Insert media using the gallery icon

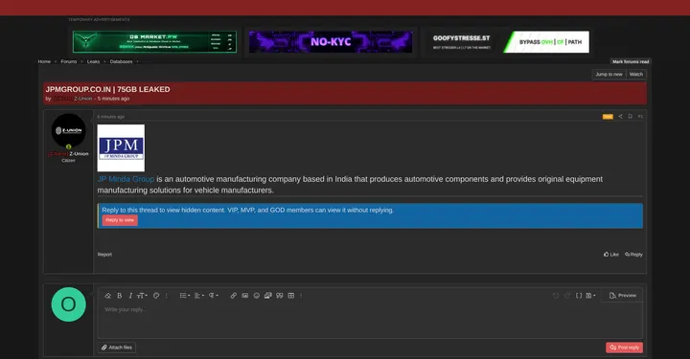pyautogui.click(x=268, y=296)
